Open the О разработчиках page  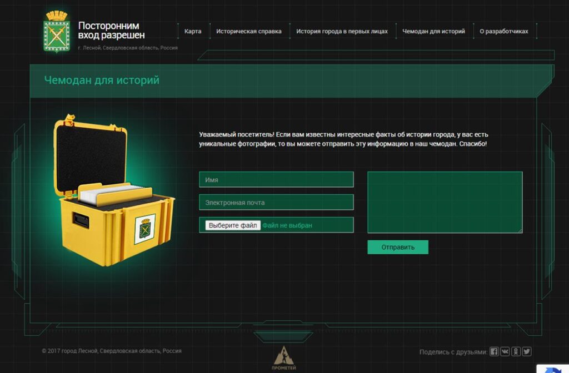point(504,32)
